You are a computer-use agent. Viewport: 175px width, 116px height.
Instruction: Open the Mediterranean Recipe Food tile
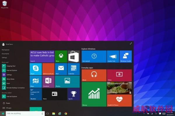tap(119, 88)
